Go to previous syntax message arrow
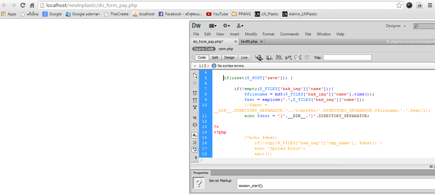Image resolution: width=435 pixels, height=194 pixels. 195,66
